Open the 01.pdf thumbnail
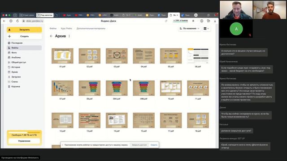The width and height of the screenshot is (287, 161). coord(62,56)
